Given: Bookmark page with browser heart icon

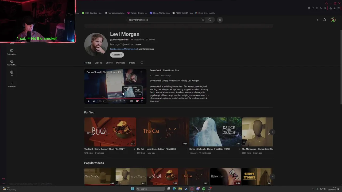Looking at the screenshot, I should pyautogui.click(x=325, y=8).
